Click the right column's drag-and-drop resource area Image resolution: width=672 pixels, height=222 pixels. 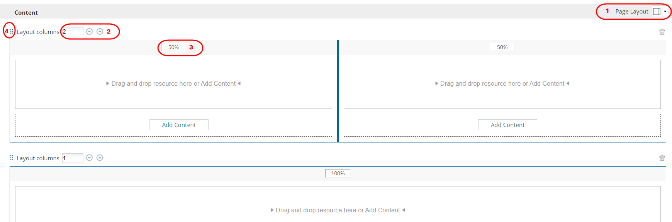tap(502, 84)
